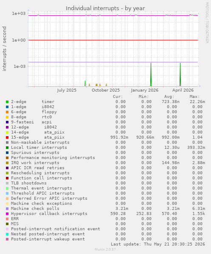This screenshot has height=254, width=211.
Task: Click the cyan Nested posted-interrupt event swatch
Action: 7,234
